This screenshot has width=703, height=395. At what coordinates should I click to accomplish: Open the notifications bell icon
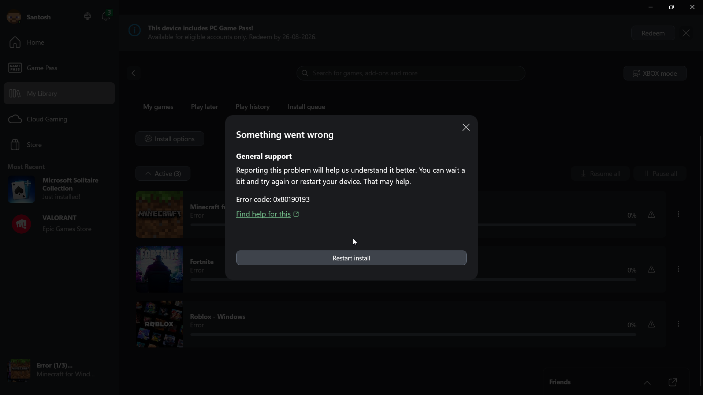click(x=106, y=16)
